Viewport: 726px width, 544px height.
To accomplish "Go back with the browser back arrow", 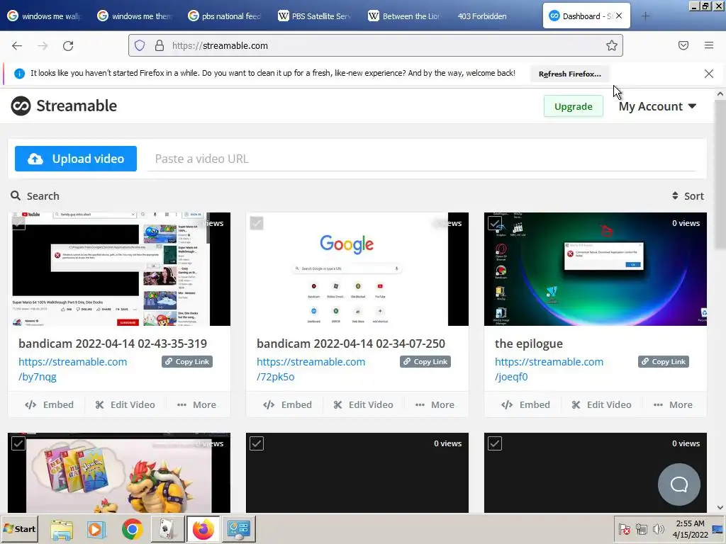I will point(17,46).
